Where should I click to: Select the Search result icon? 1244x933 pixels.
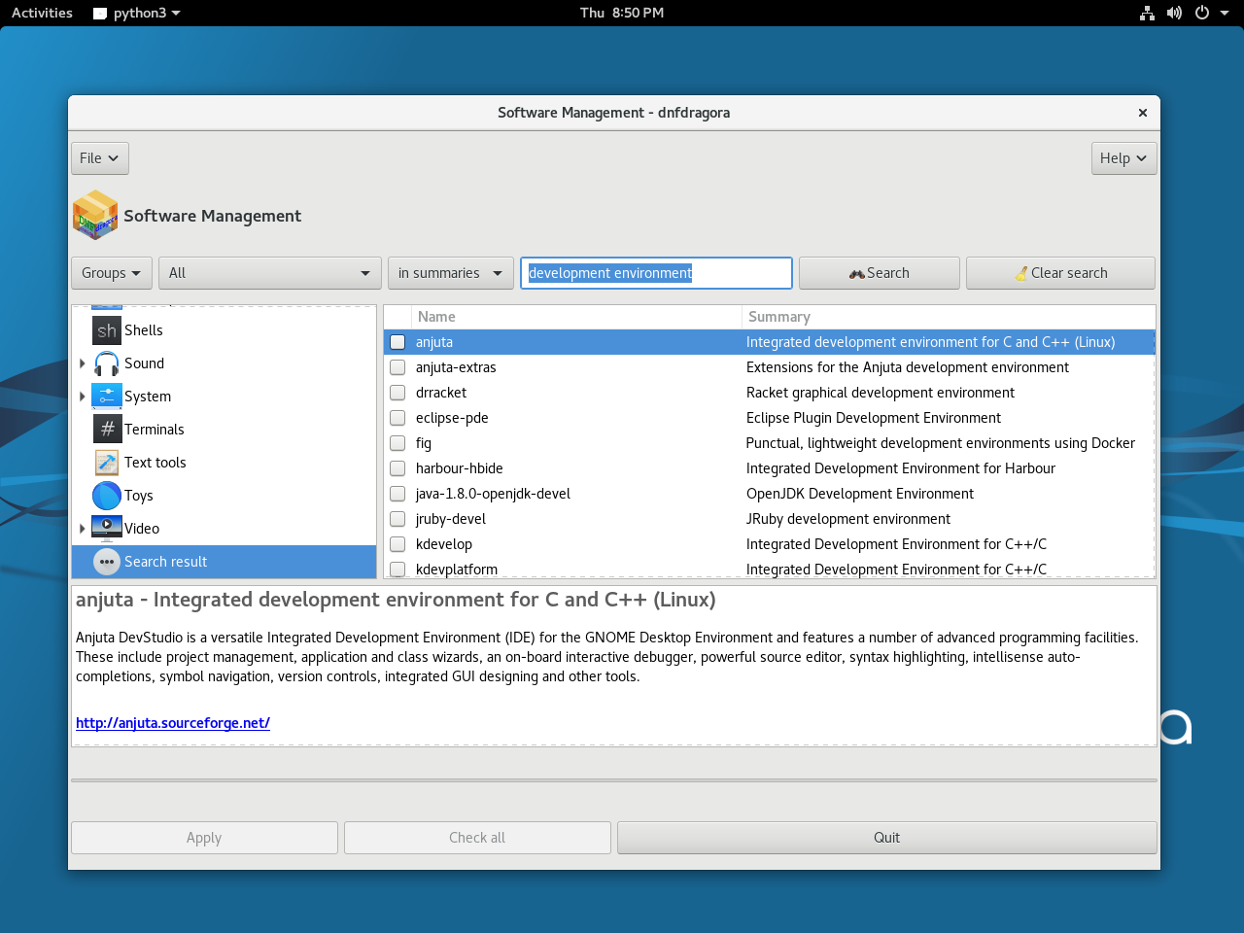click(x=107, y=562)
